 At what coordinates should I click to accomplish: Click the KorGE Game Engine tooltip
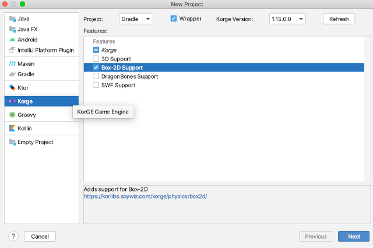103,112
